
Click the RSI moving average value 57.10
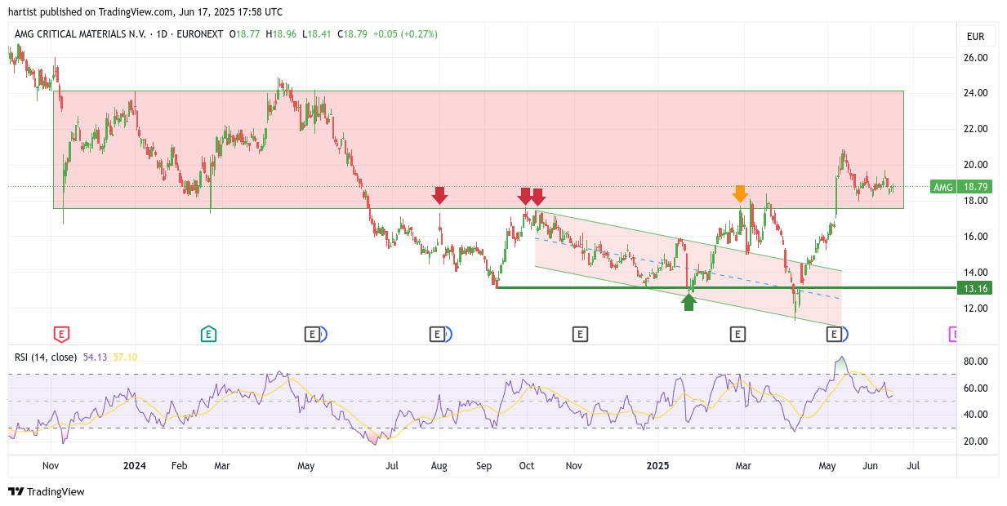(125, 357)
